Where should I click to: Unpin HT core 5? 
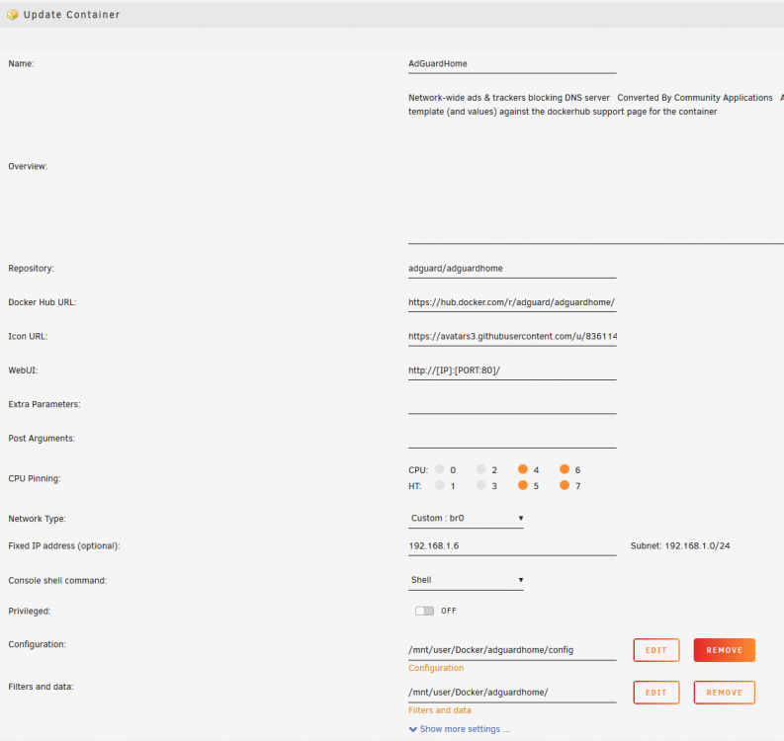click(x=523, y=485)
